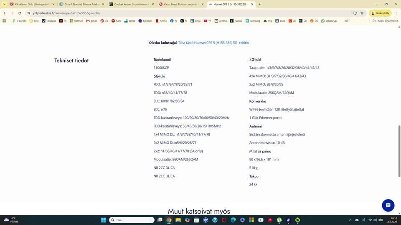Open the Chrome apps grid shortcut
The image size is (401, 225).
pos(4,21)
